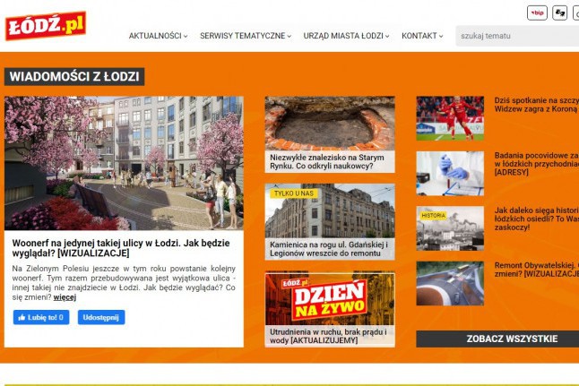
Task: Click the Widzew football match thumbnail
Action: pos(449,118)
